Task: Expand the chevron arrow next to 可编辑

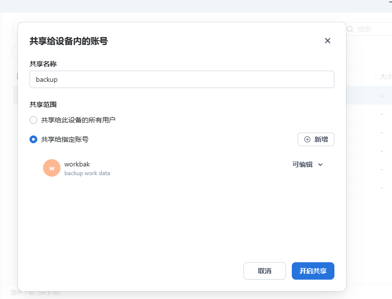Action: (x=320, y=164)
